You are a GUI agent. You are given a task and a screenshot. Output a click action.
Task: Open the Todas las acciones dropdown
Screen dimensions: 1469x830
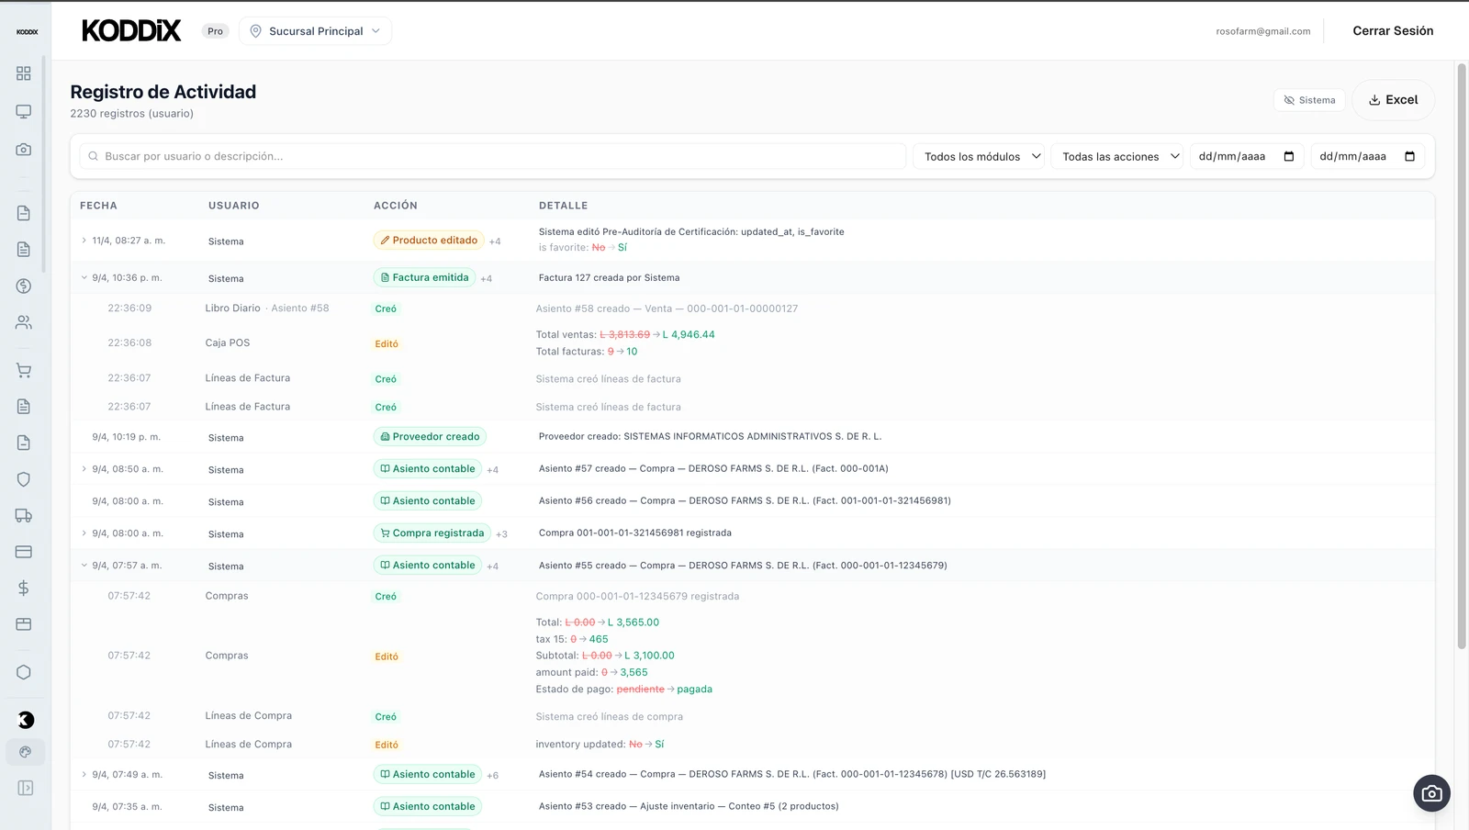(x=1119, y=157)
